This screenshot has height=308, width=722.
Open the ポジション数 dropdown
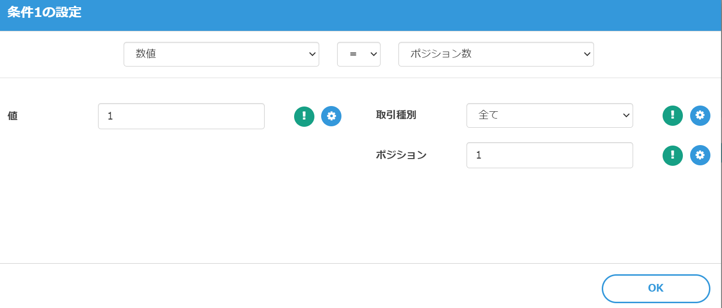coord(495,54)
